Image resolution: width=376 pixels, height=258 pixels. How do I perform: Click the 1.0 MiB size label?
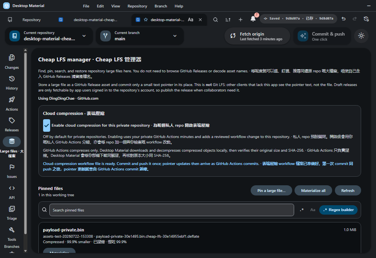tap(350, 230)
